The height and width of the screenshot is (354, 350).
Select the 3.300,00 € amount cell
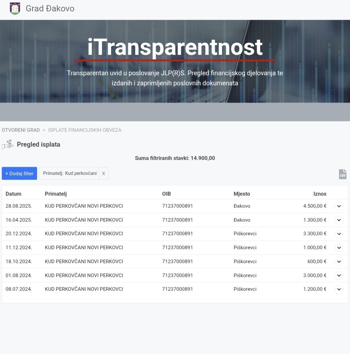315,234
